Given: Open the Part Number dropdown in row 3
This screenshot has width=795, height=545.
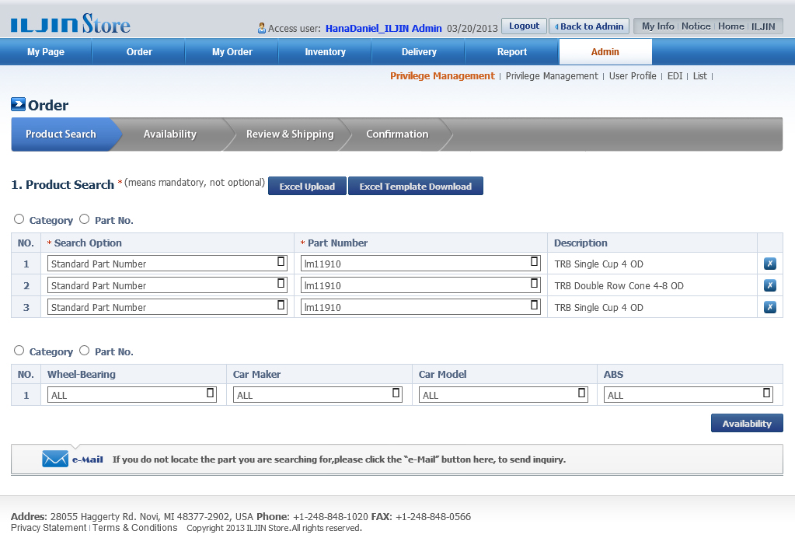Looking at the screenshot, I should point(420,307).
